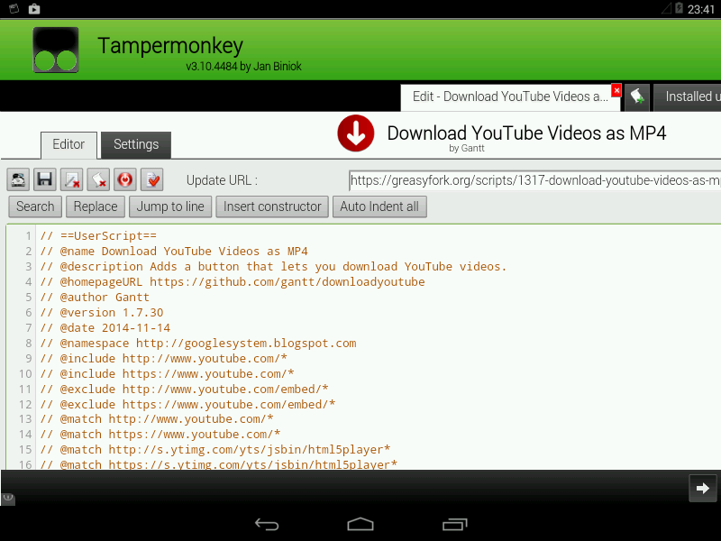
Task: Tap the Android recent apps button
Action: pos(455,525)
